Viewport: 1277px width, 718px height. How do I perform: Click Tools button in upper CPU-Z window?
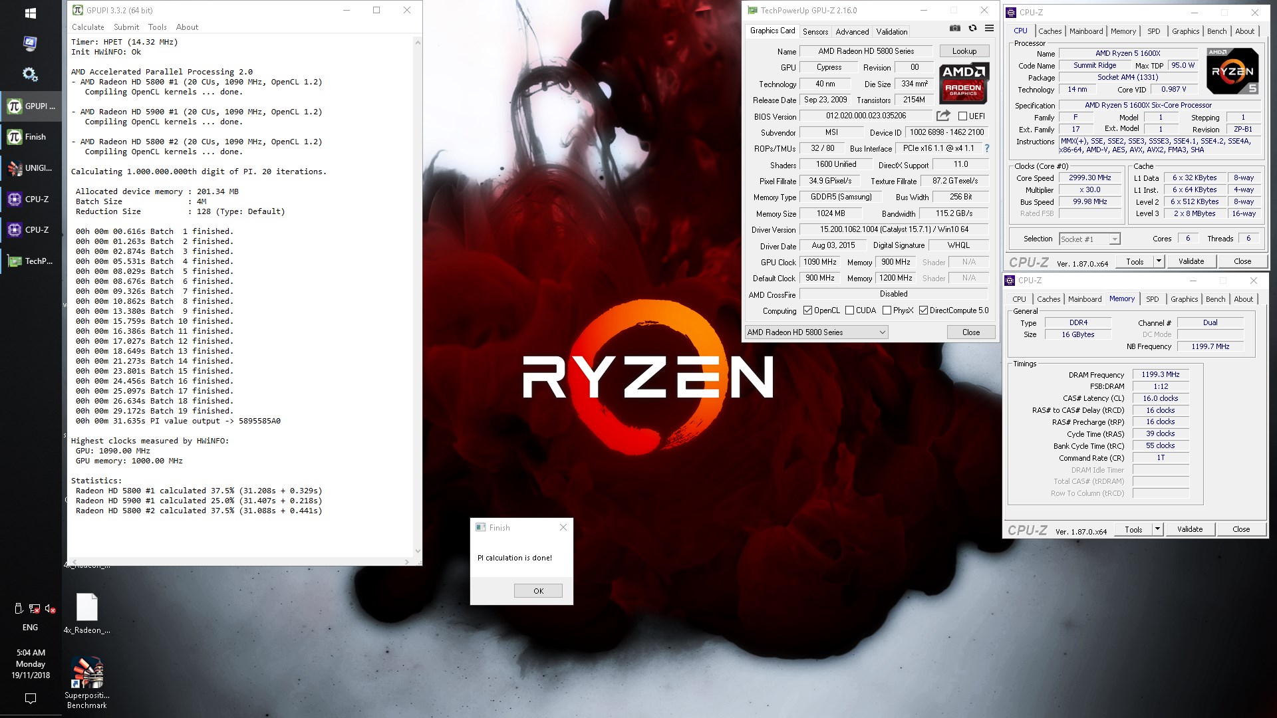click(1135, 261)
